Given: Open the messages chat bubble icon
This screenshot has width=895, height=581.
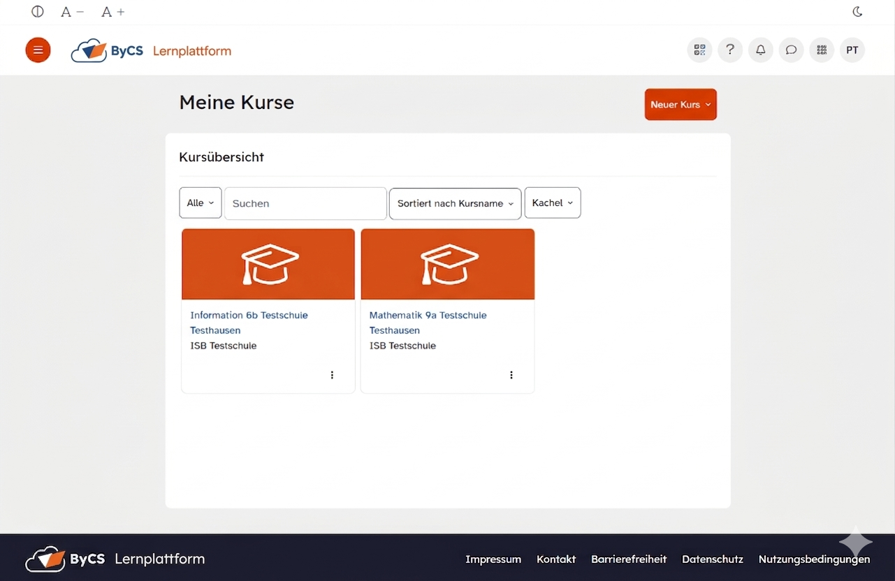Looking at the screenshot, I should coord(791,50).
